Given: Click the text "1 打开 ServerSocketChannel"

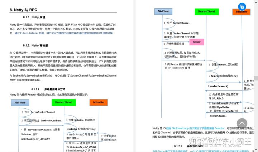Looking at the screenshot, I should tap(38, 112).
